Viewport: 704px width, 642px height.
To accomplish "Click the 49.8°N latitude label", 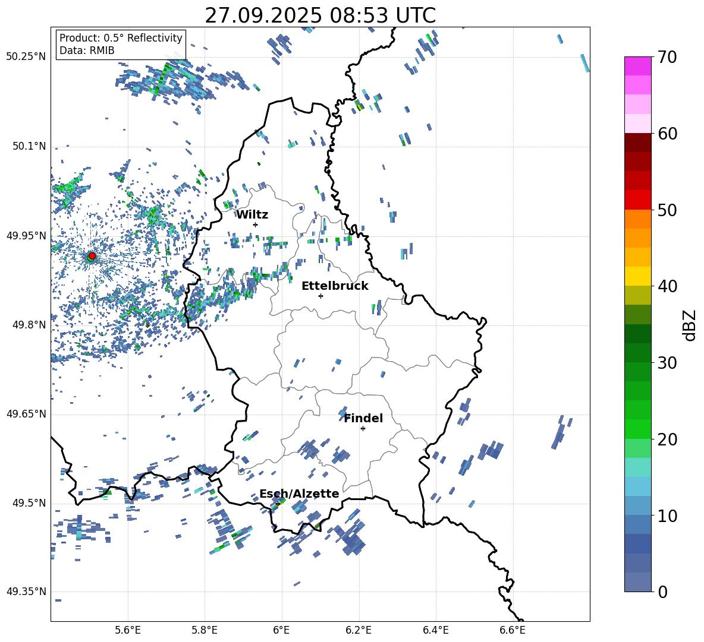I will [x=29, y=325].
